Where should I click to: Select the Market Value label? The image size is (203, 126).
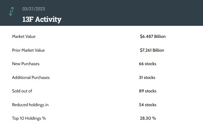tap(24, 36)
